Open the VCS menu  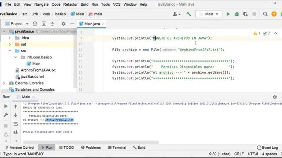tap(116, 4)
